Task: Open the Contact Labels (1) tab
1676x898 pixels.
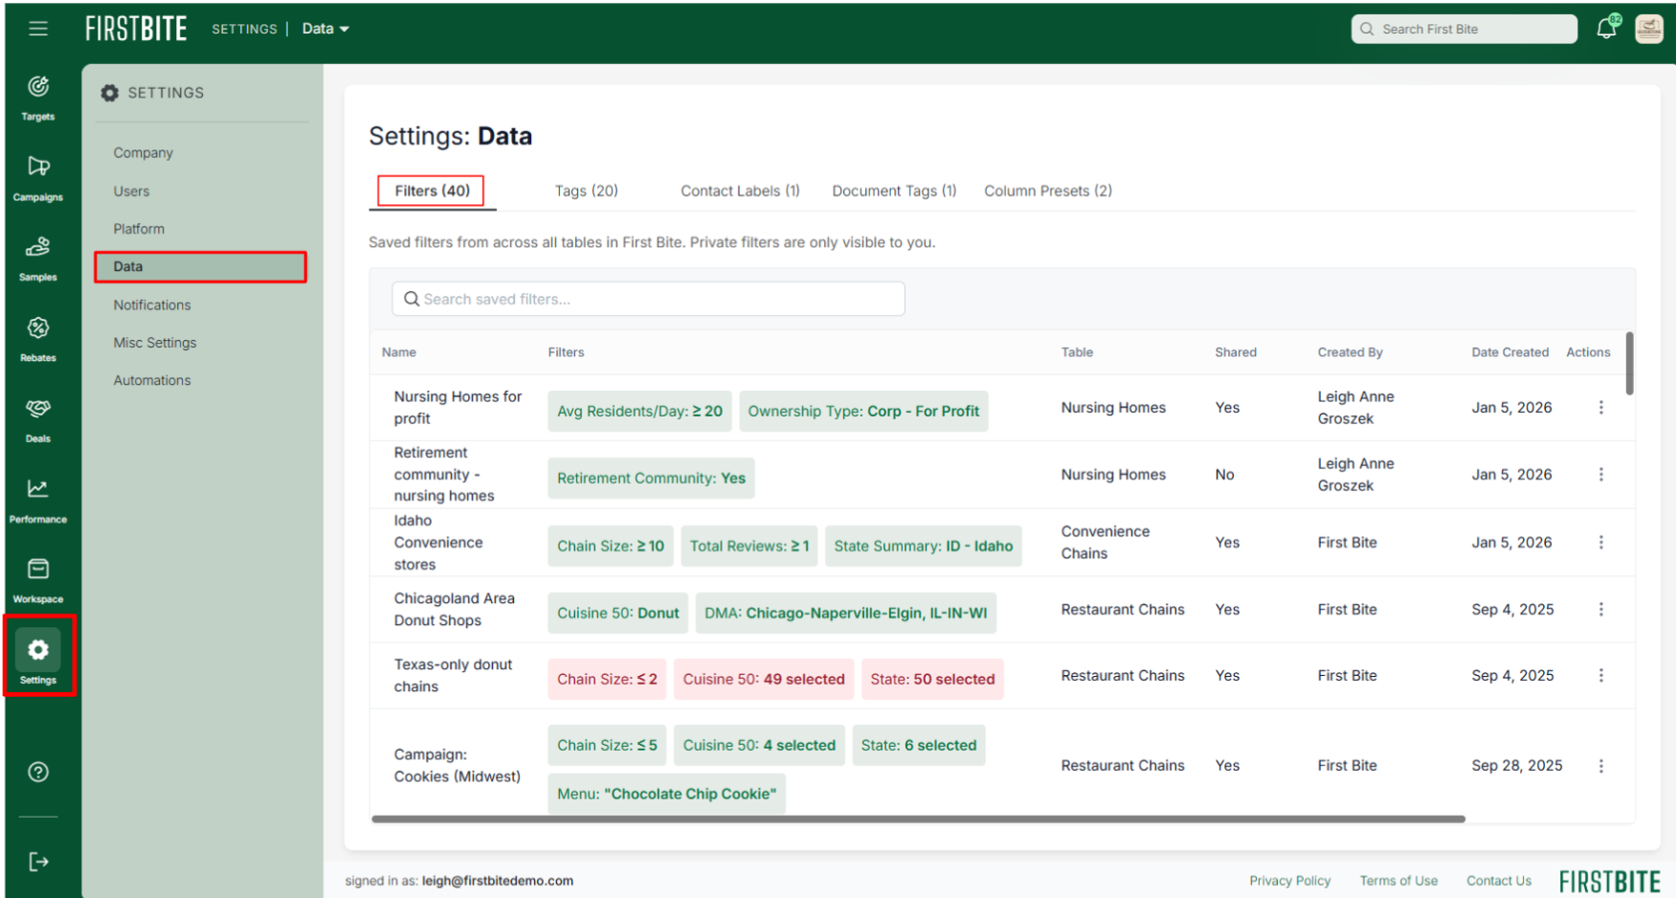Action: point(740,191)
